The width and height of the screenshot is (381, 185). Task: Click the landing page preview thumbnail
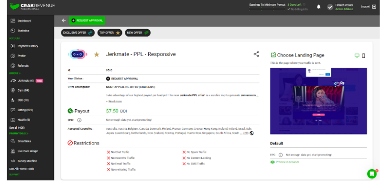[x=318, y=101]
